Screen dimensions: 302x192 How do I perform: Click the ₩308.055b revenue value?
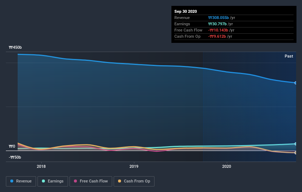click(x=218, y=18)
